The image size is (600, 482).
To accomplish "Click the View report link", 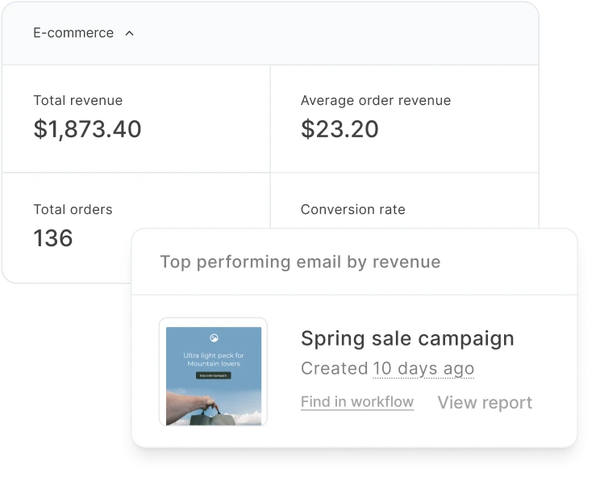I will (x=485, y=403).
